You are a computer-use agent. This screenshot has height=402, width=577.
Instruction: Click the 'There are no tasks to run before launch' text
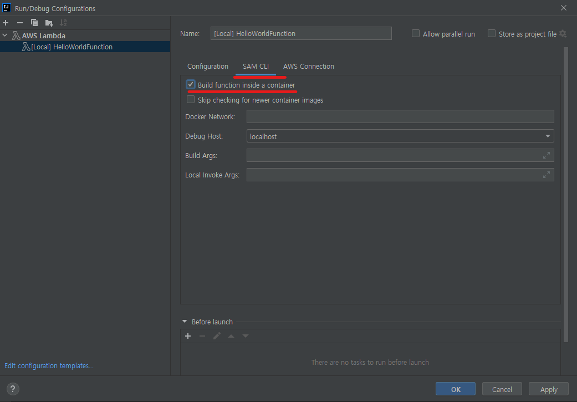point(370,362)
